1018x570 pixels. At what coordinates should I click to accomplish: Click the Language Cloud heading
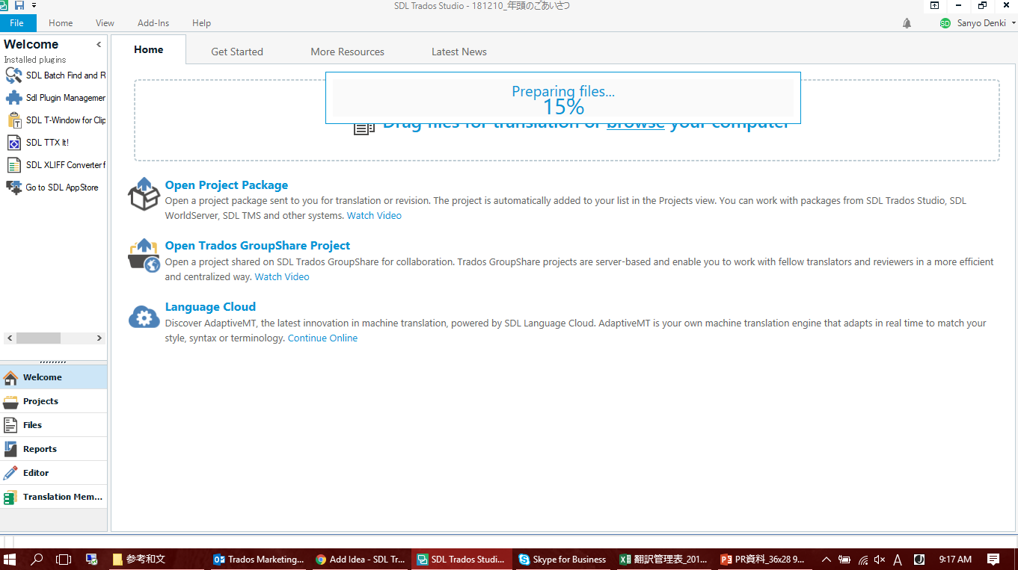(210, 307)
